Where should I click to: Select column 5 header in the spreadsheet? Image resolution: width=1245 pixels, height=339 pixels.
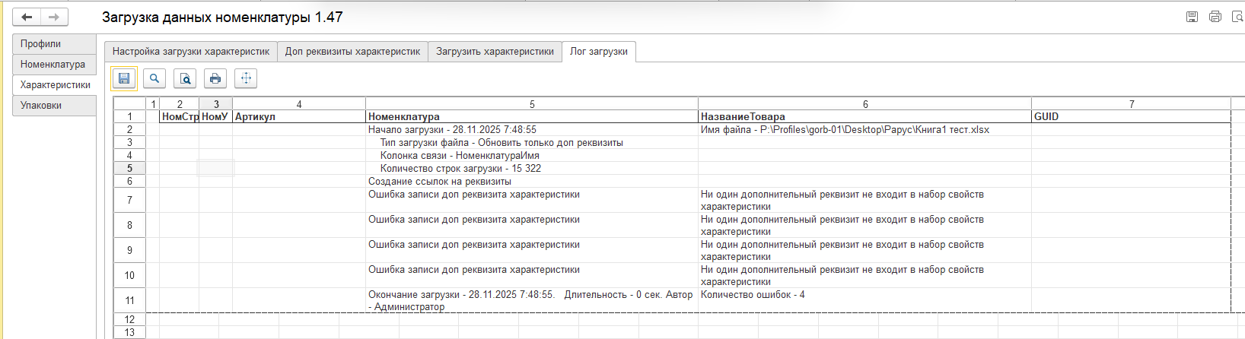[532, 104]
